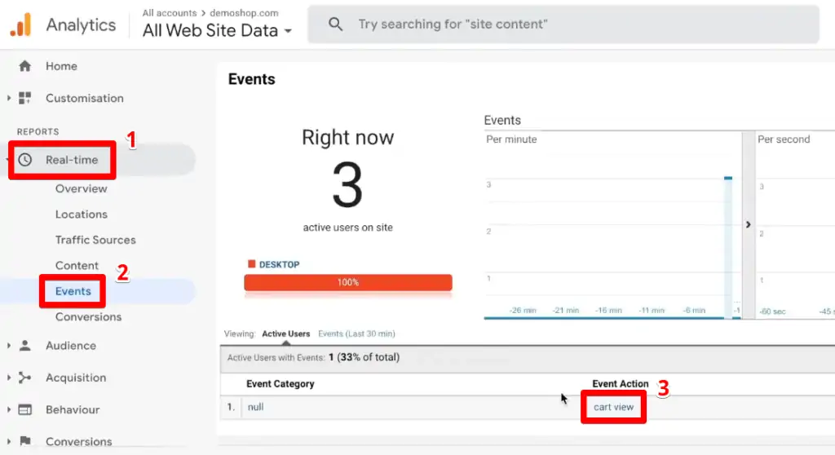Click the All accounts breadcrumb link
835x455 pixels.
(x=169, y=13)
